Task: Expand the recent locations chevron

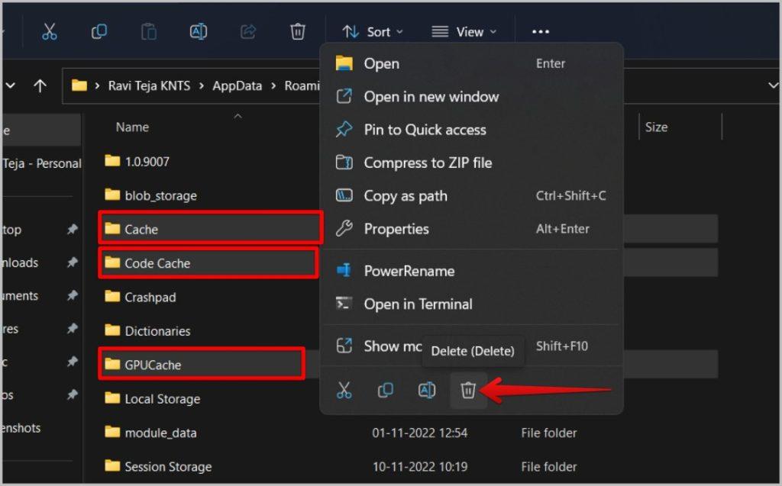Action: click(10, 85)
